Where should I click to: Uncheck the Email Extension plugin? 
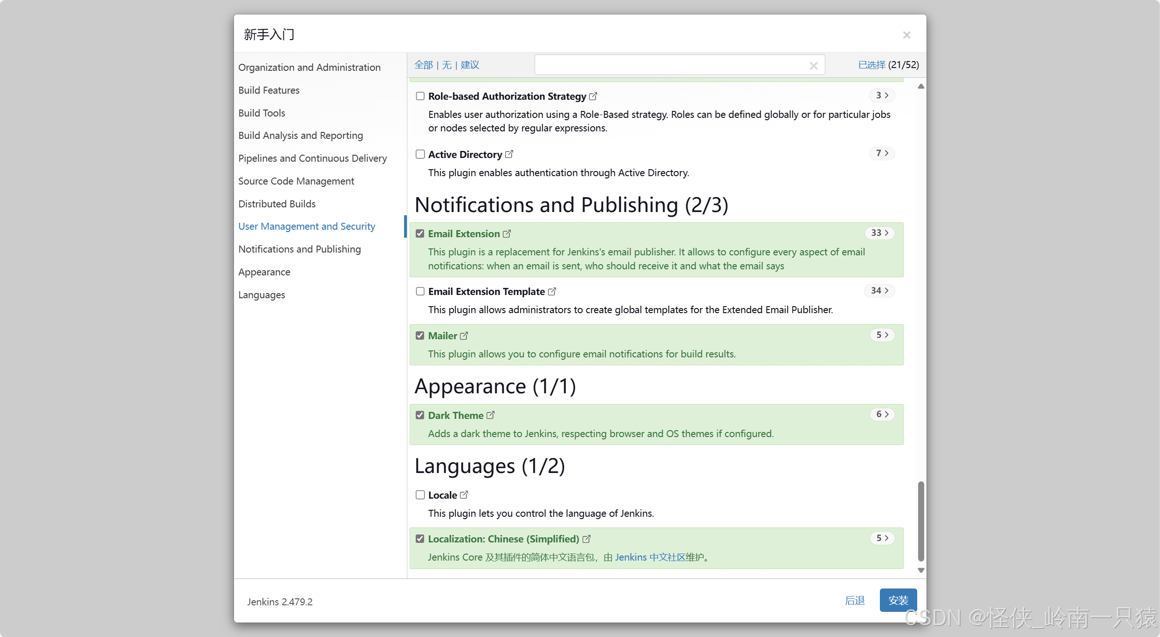(x=420, y=233)
